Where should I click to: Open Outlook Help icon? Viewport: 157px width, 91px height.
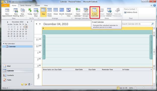tap(154, 5)
